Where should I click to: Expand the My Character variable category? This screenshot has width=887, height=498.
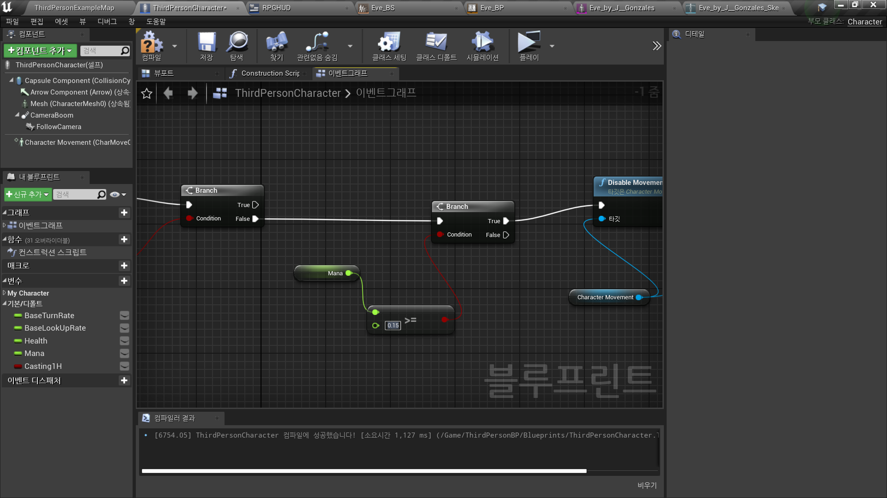click(5, 293)
